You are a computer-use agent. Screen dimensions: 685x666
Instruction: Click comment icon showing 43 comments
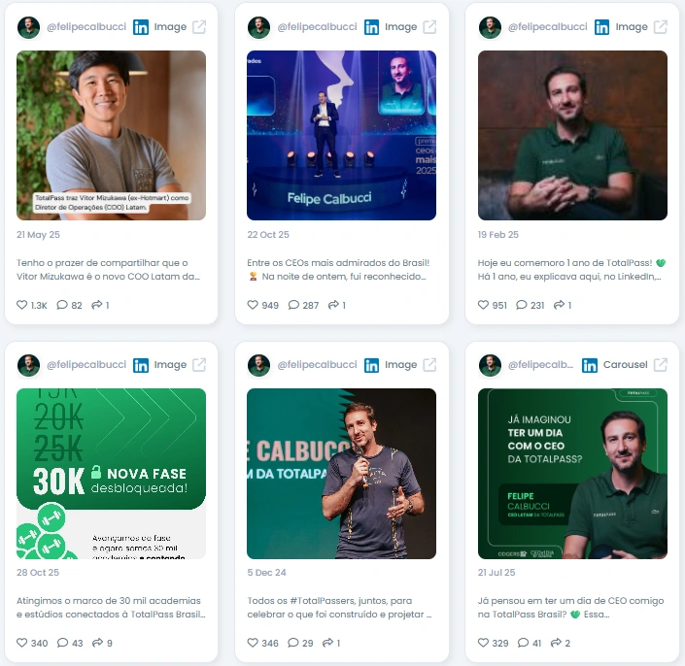point(62,643)
